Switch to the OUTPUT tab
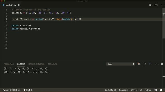Viewport: 165px width, 92px height. (x=21, y=64)
